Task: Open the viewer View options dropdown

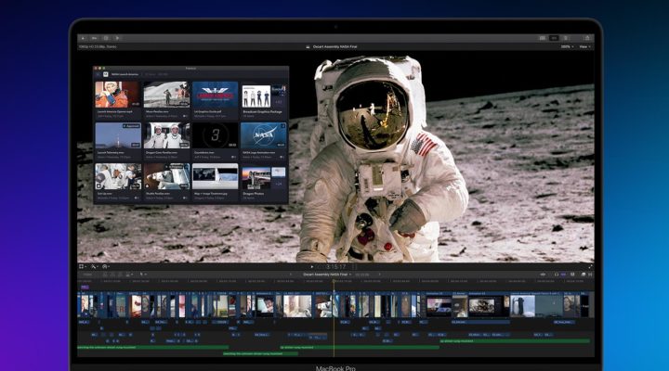Action: point(584,47)
